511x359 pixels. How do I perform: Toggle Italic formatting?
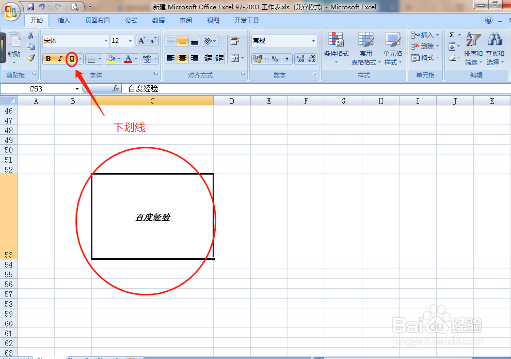pos(60,59)
